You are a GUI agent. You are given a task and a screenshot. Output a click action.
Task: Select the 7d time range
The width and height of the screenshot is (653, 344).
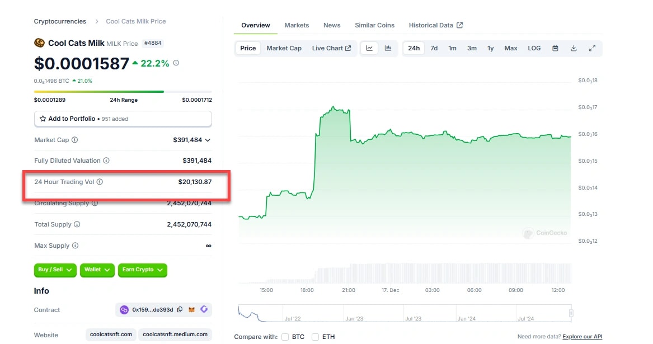click(434, 48)
